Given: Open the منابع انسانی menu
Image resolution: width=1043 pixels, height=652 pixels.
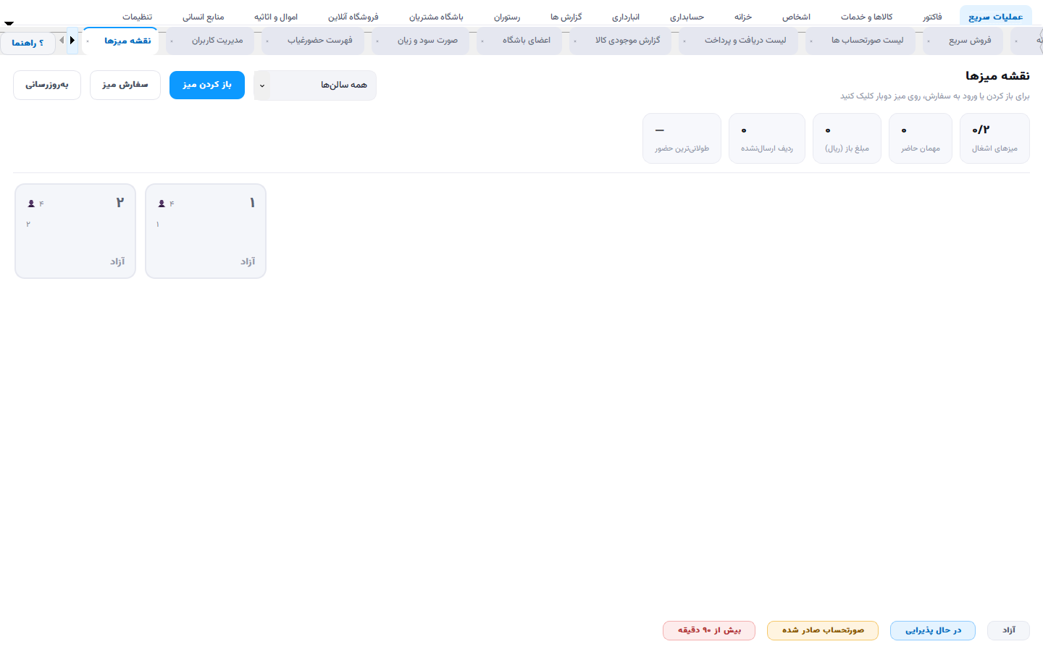Looking at the screenshot, I should pos(203,17).
